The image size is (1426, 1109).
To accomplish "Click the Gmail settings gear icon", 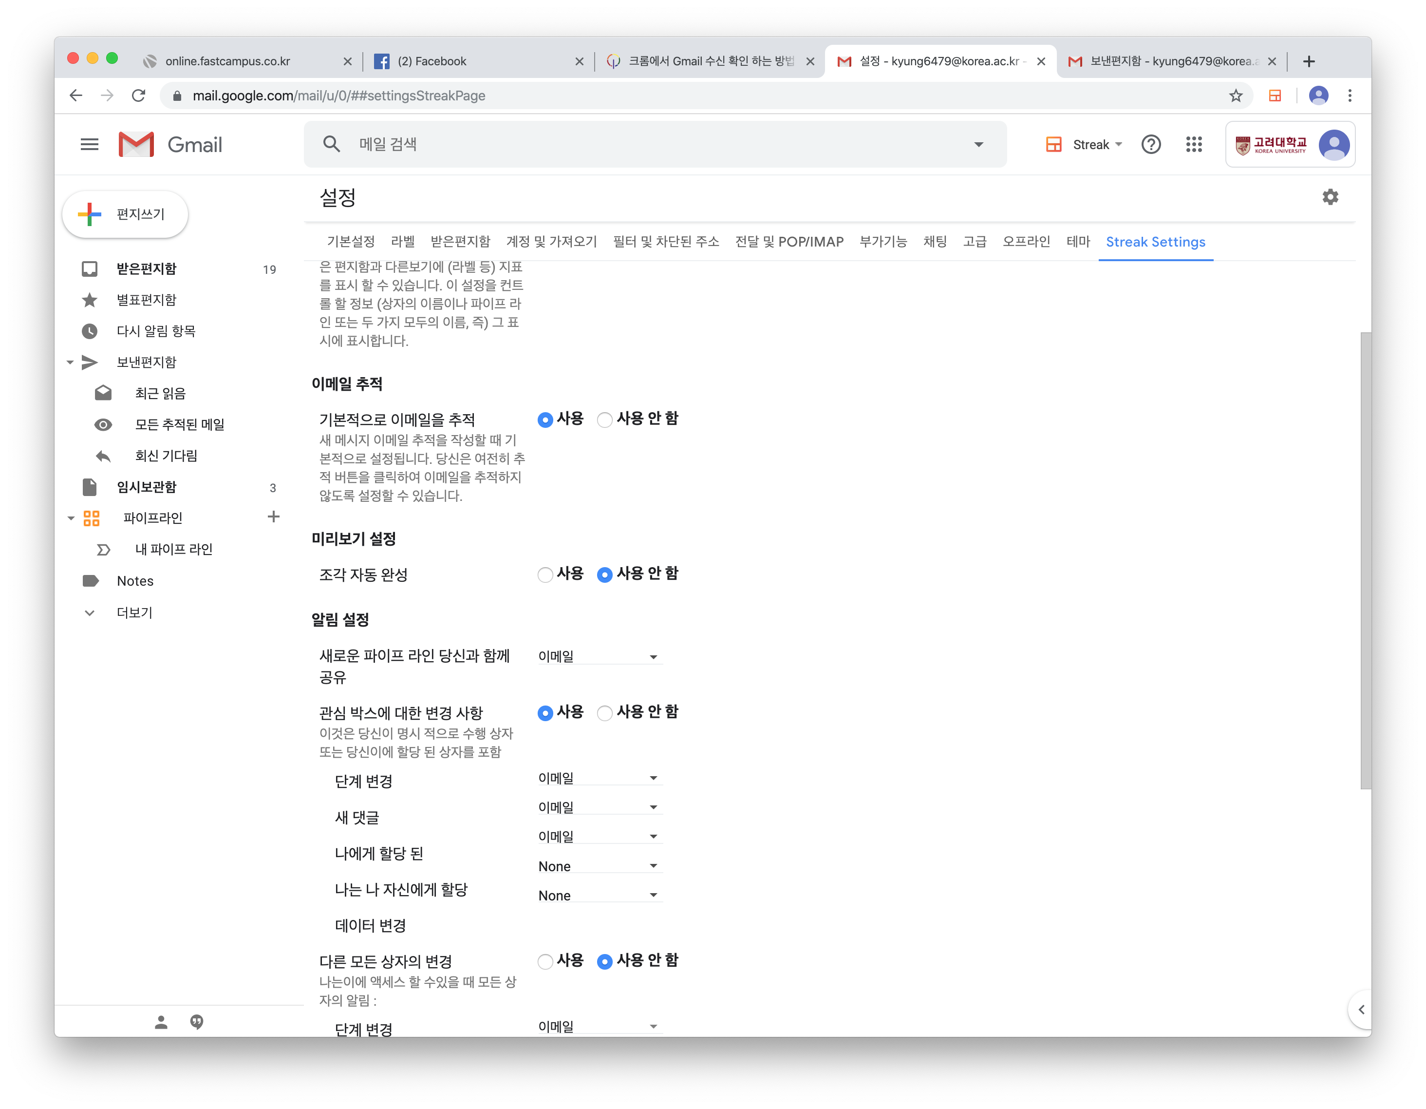I will [1330, 197].
